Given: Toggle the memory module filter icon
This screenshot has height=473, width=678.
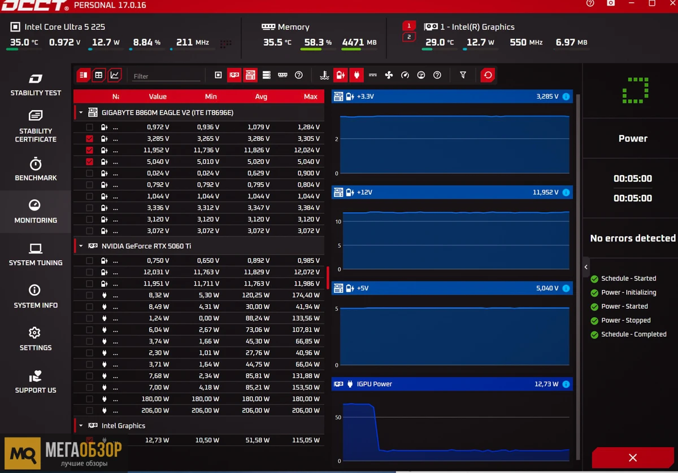Looking at the screenshot, I should click(282, 75).
